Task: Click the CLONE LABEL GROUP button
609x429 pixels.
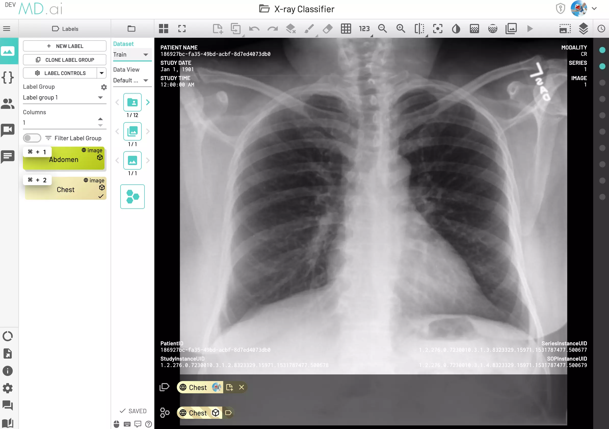Action: 64,60
